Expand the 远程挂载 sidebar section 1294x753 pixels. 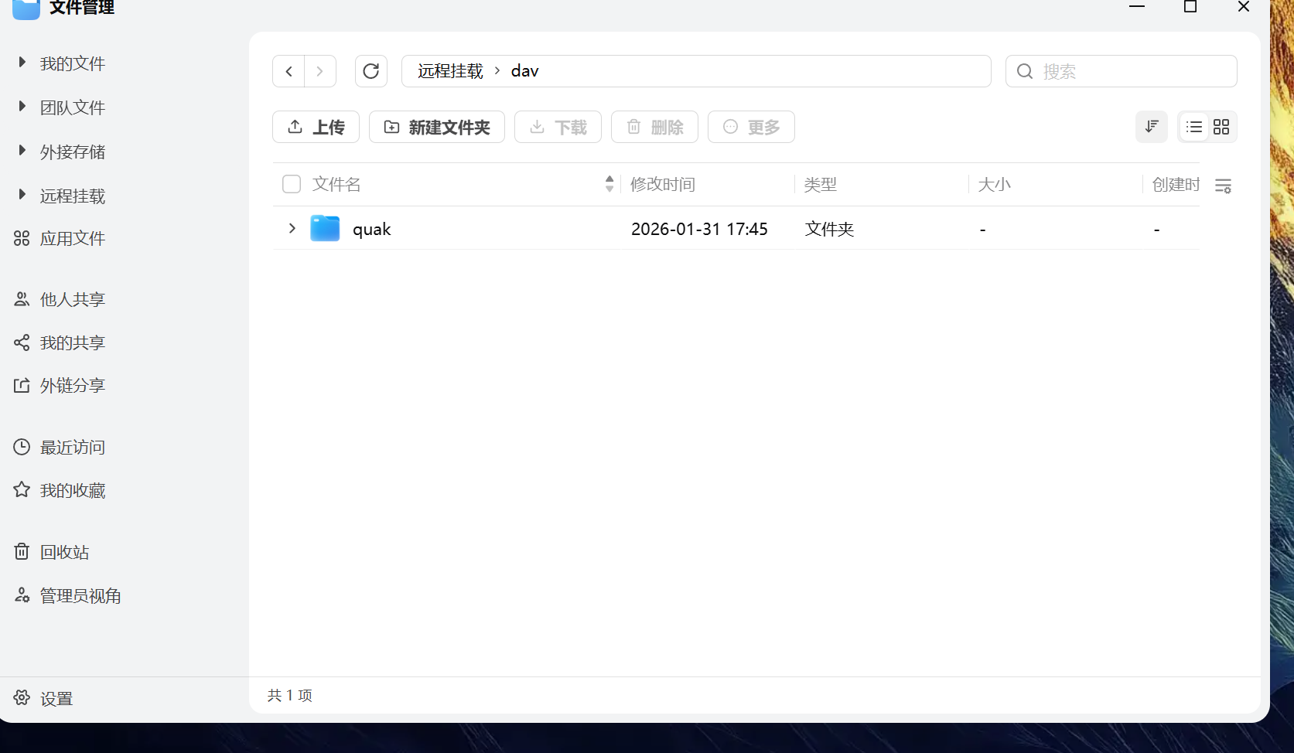point(21,194)
